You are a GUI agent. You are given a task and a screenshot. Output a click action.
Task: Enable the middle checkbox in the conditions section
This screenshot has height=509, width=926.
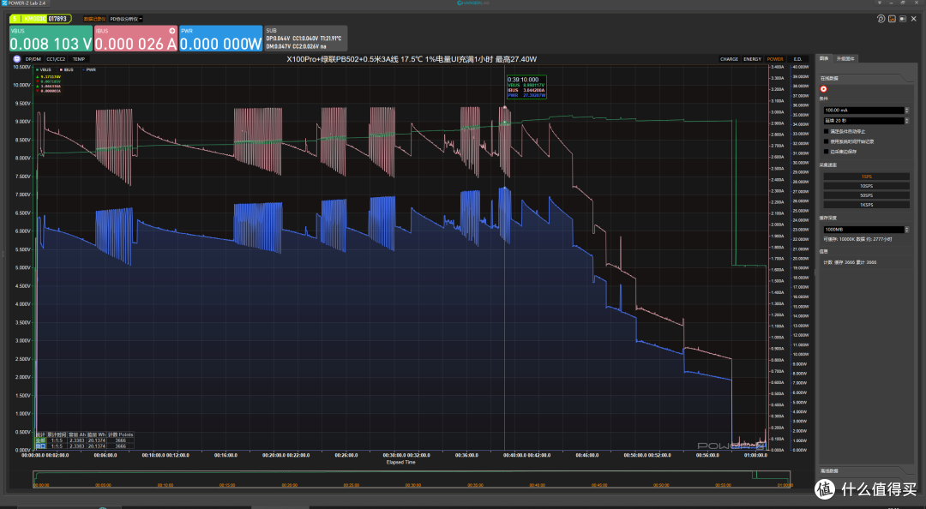coord(826,141)
